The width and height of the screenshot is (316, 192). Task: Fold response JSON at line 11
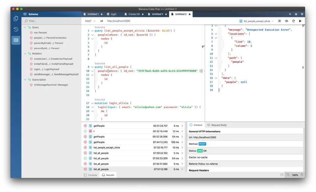pos(216,58)
